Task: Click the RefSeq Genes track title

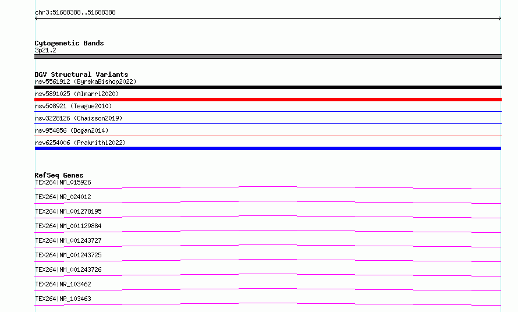Action: point(59,175)
